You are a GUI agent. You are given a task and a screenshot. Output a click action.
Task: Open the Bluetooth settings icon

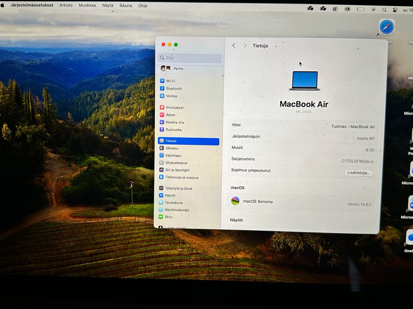tap(162, 88)
